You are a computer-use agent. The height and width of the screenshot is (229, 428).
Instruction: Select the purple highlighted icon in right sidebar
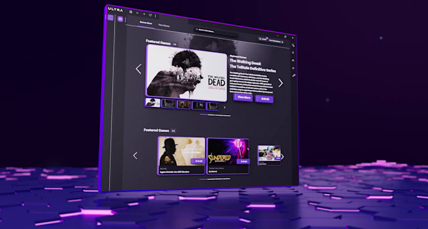(x=293, y=75)
